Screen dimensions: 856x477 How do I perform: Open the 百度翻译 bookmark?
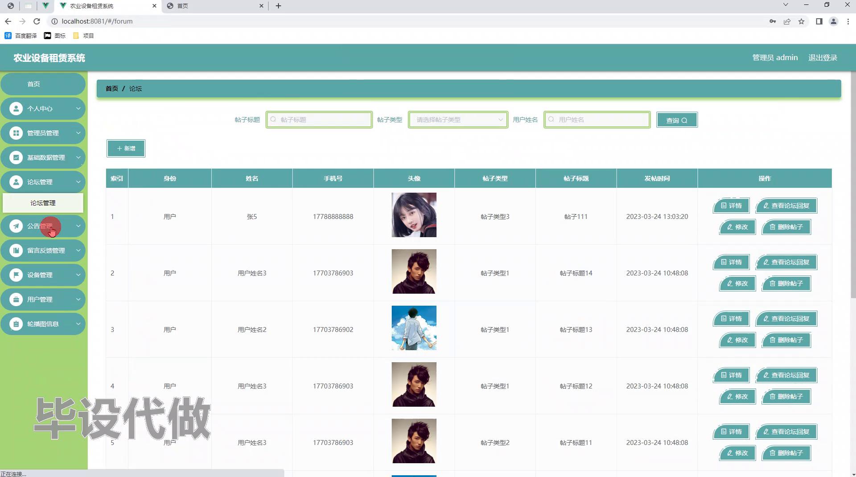21,36
